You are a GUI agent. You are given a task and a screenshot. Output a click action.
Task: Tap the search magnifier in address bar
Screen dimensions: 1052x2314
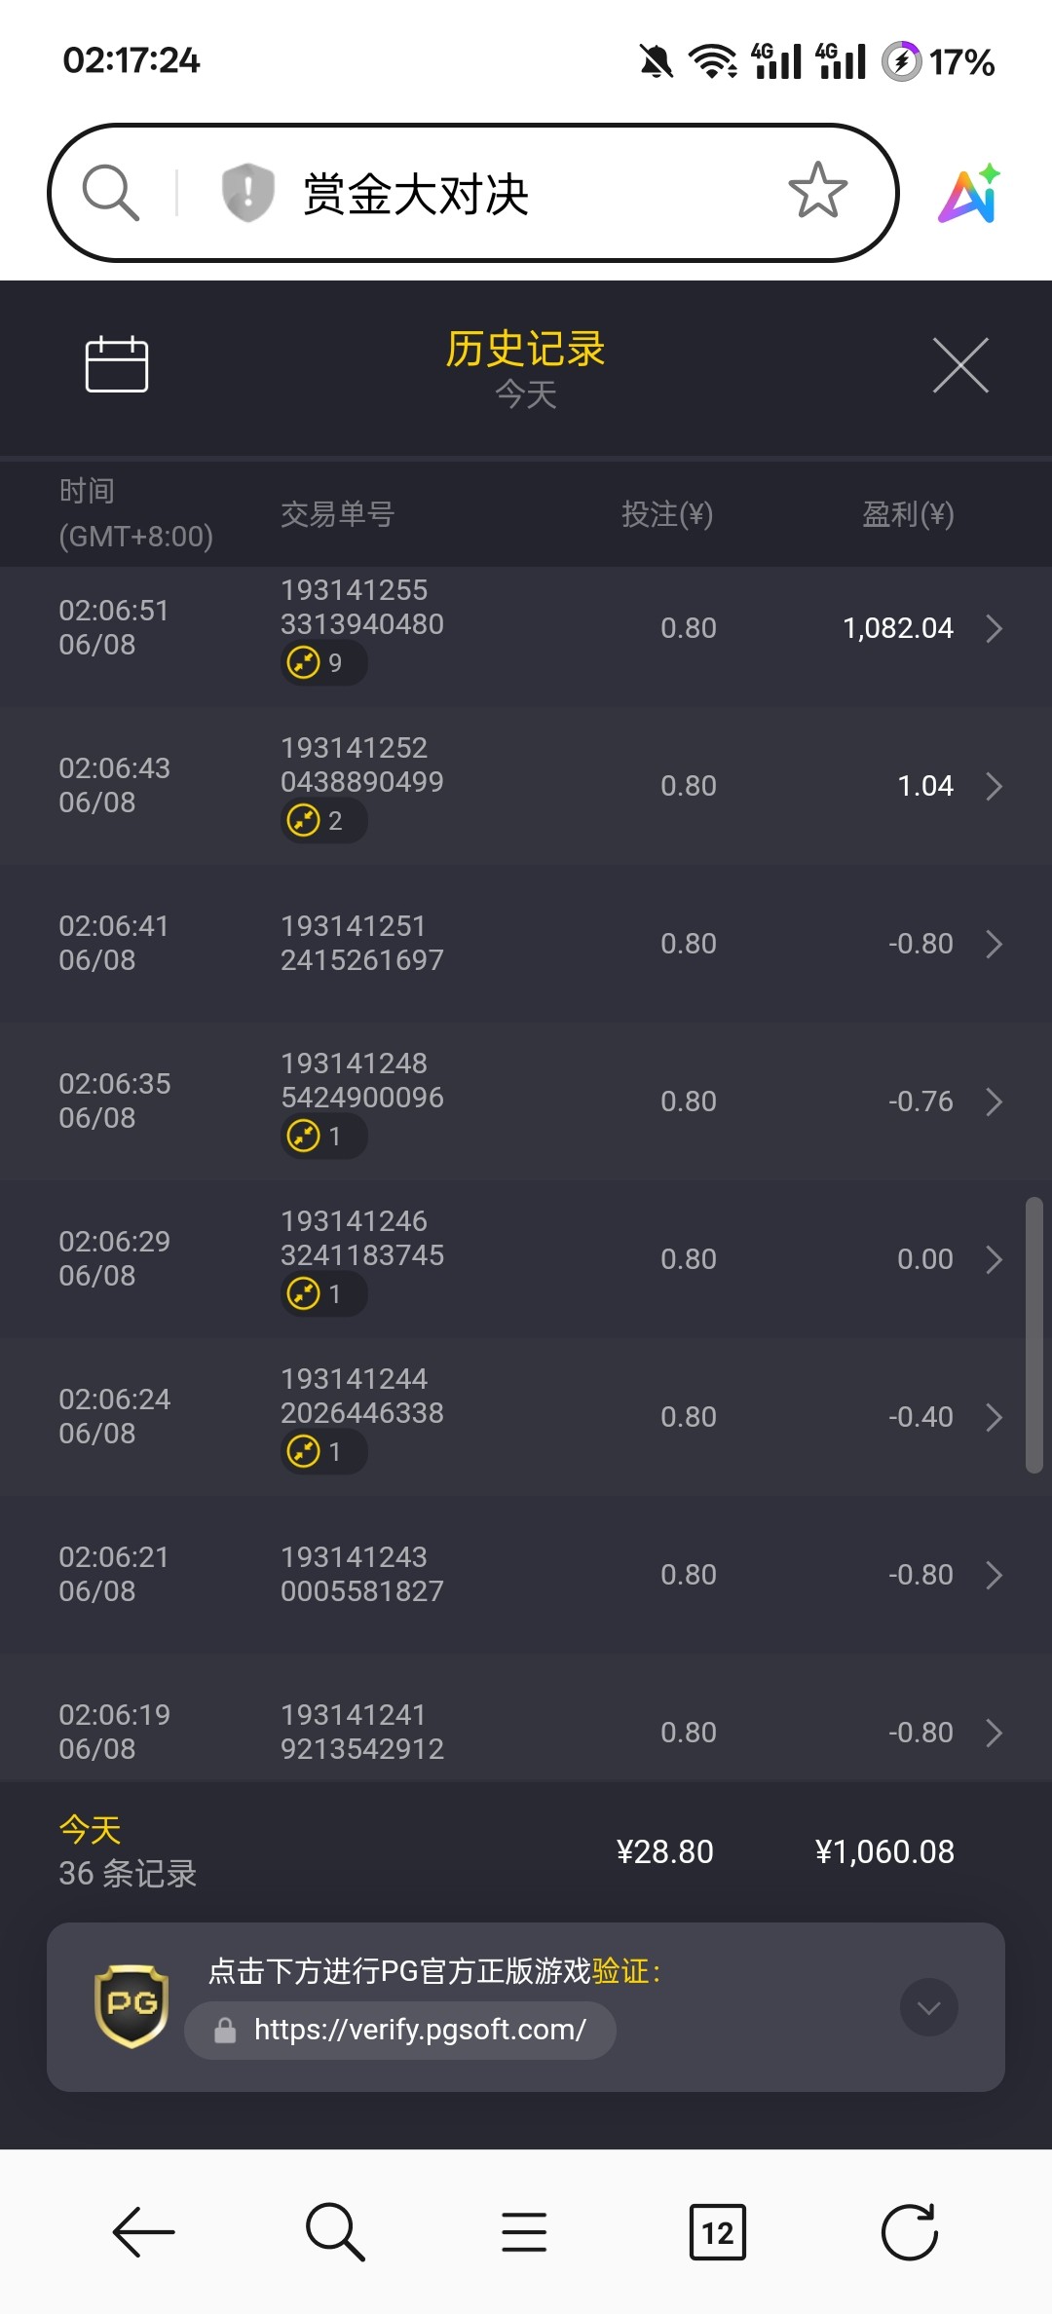[111, 192]
